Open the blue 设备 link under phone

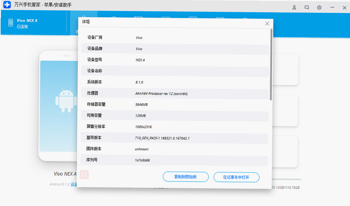point(73,185)
